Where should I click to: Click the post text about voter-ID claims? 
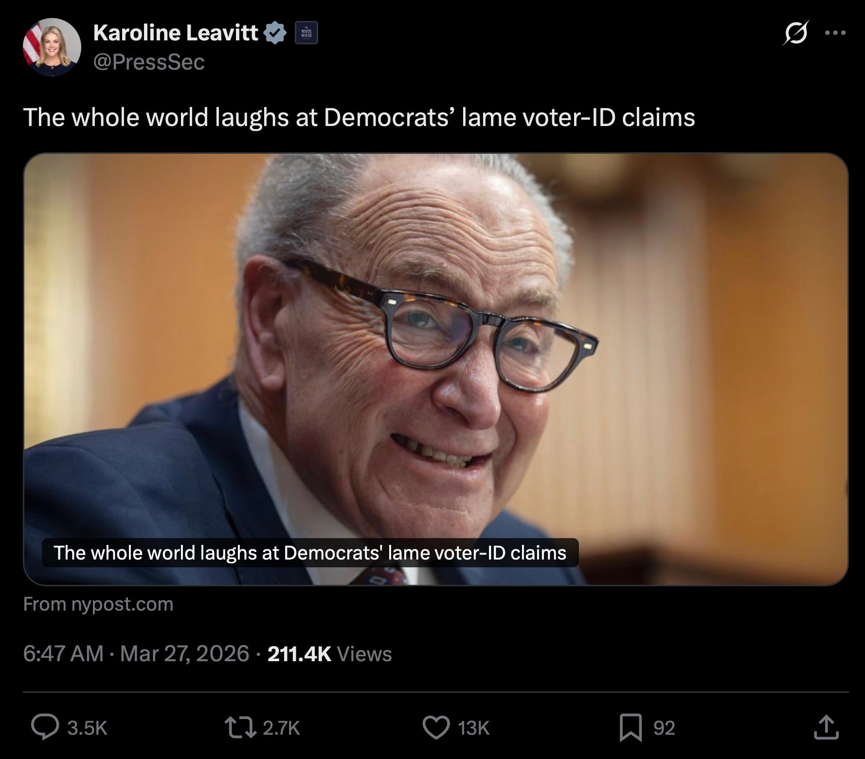tap(359, 117)
